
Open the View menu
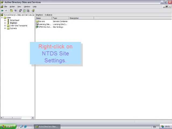19,6
